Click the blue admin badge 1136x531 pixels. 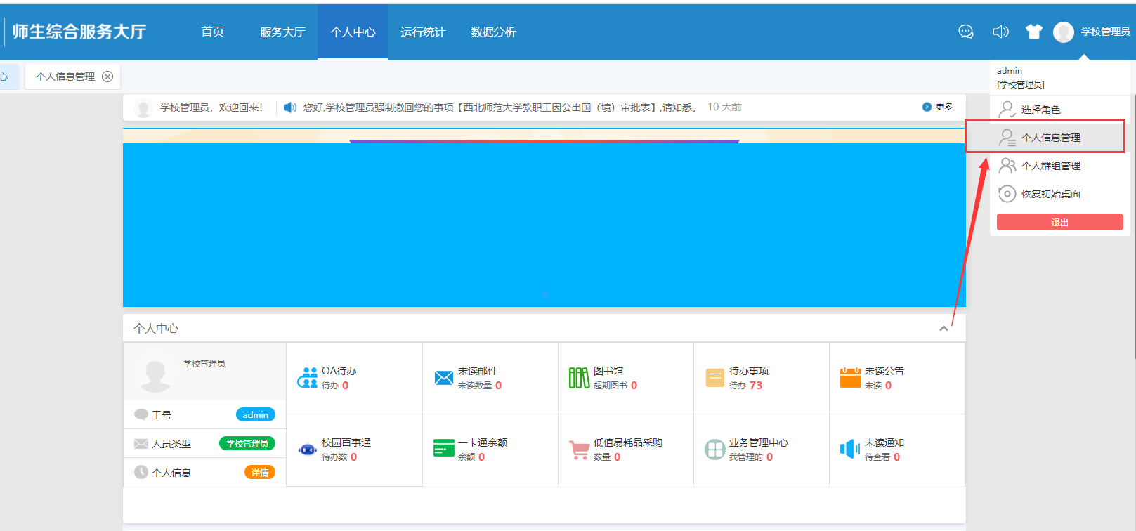(x=255, y=414)
